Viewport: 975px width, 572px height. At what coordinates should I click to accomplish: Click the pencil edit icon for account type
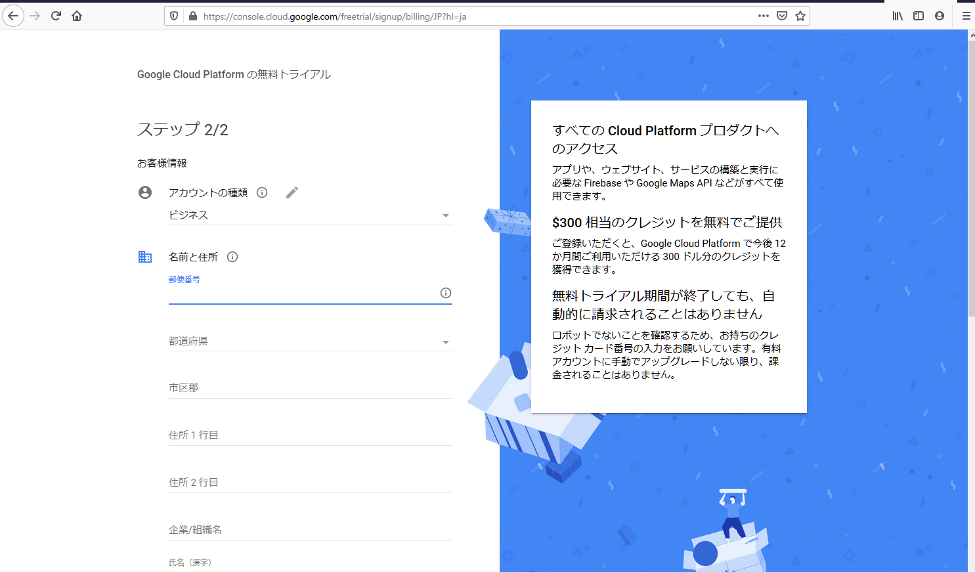(x=292, y=192)
